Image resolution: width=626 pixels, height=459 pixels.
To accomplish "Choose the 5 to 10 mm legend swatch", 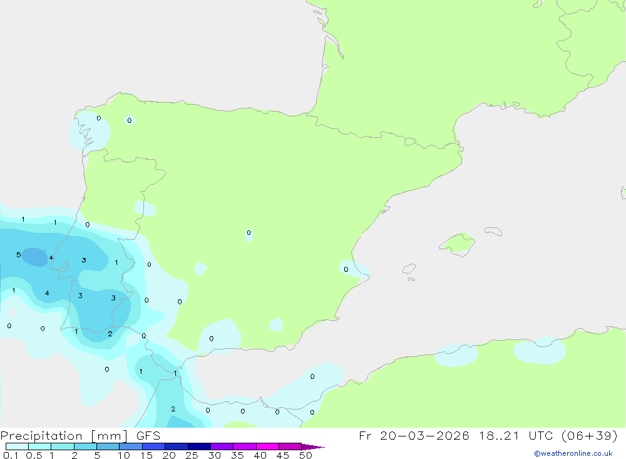I will (x=108, y=446).
